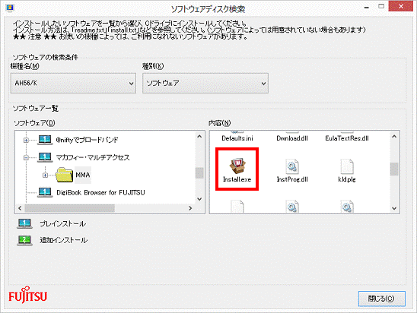Select the マカフィー・マルチアクセス tree entry

click(93, 157)
